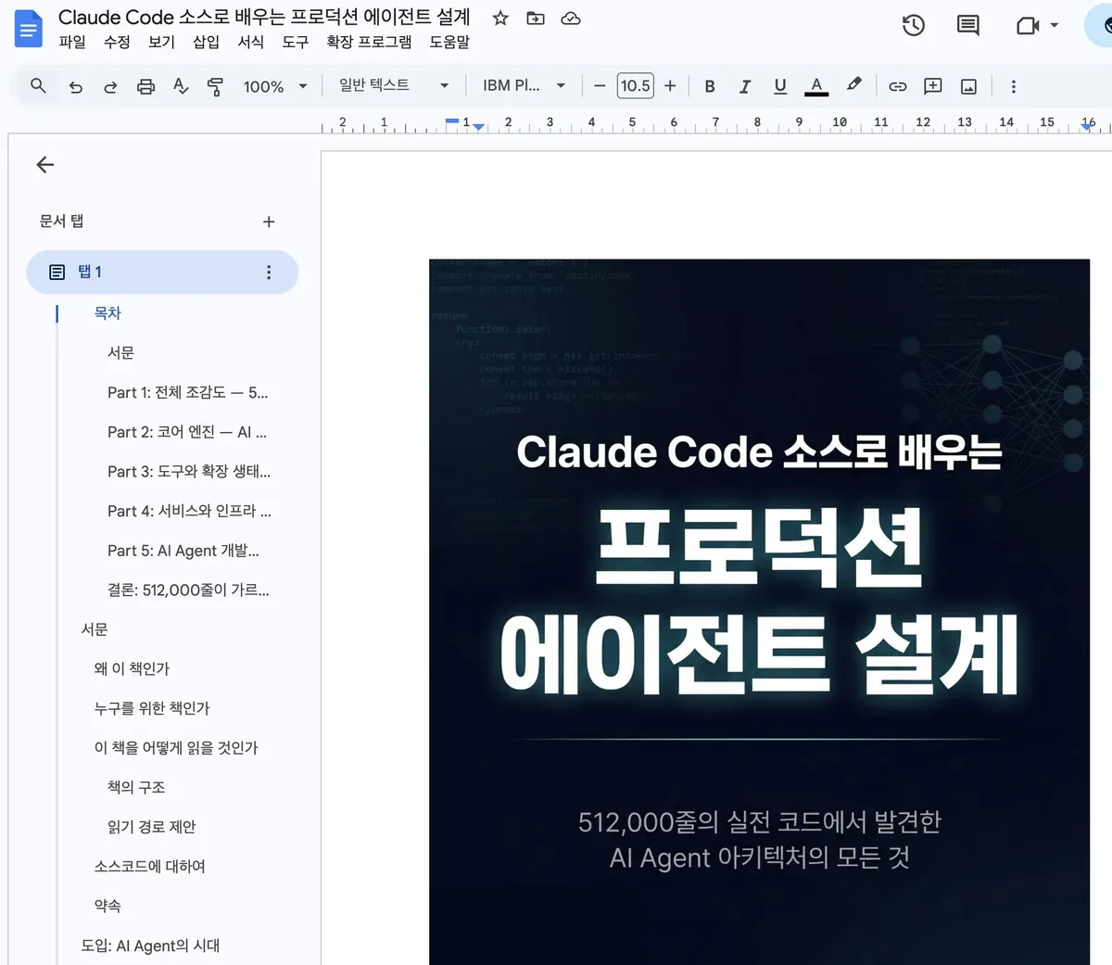Open more toolbar options three dots
Image resolution: width=1112 pixels, height=965 pixels.
coord(1013,86)
